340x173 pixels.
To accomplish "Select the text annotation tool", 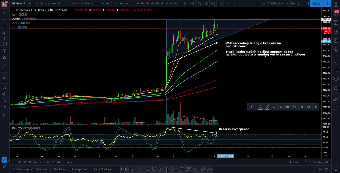I will coord(4,39).
